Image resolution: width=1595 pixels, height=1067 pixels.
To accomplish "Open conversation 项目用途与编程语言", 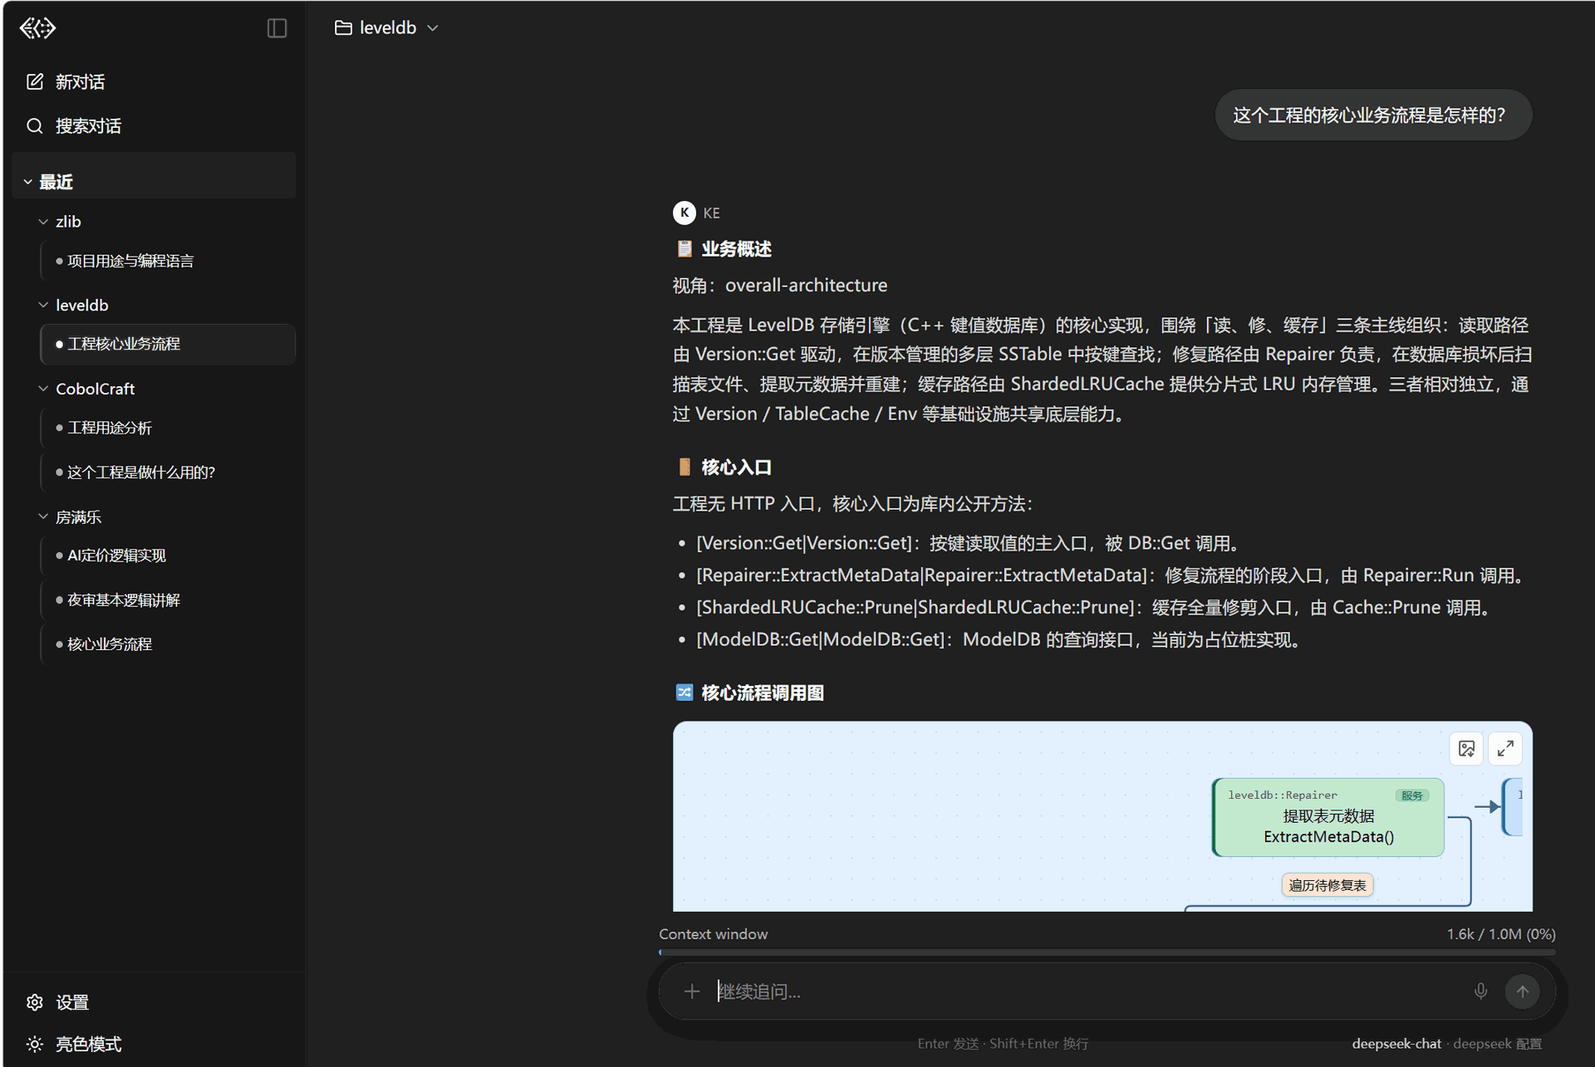I will pyautogui.click(x=168, y=261).
